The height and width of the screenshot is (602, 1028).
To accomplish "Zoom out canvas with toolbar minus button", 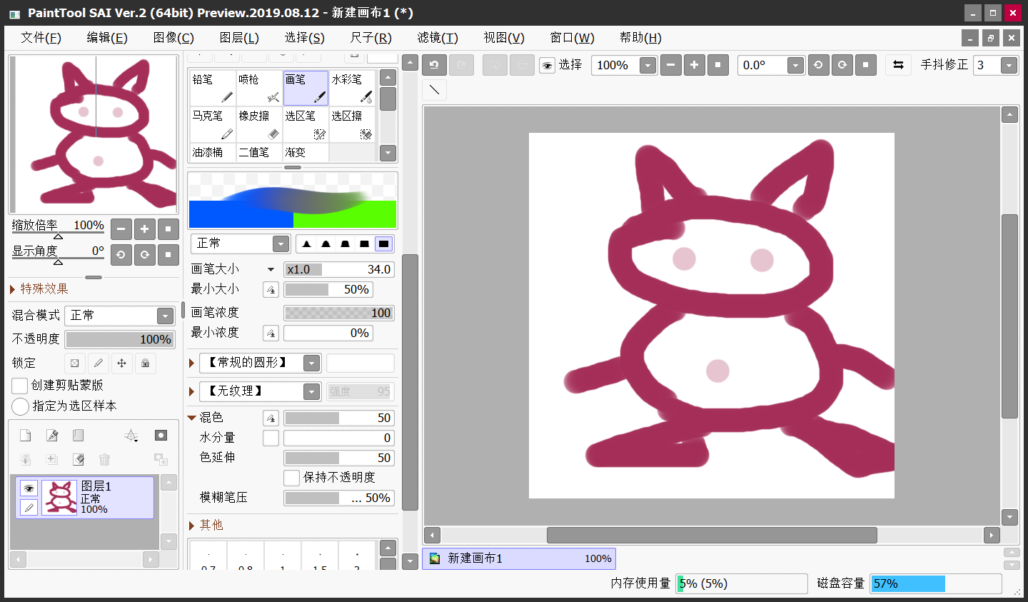I will [670, 65].
